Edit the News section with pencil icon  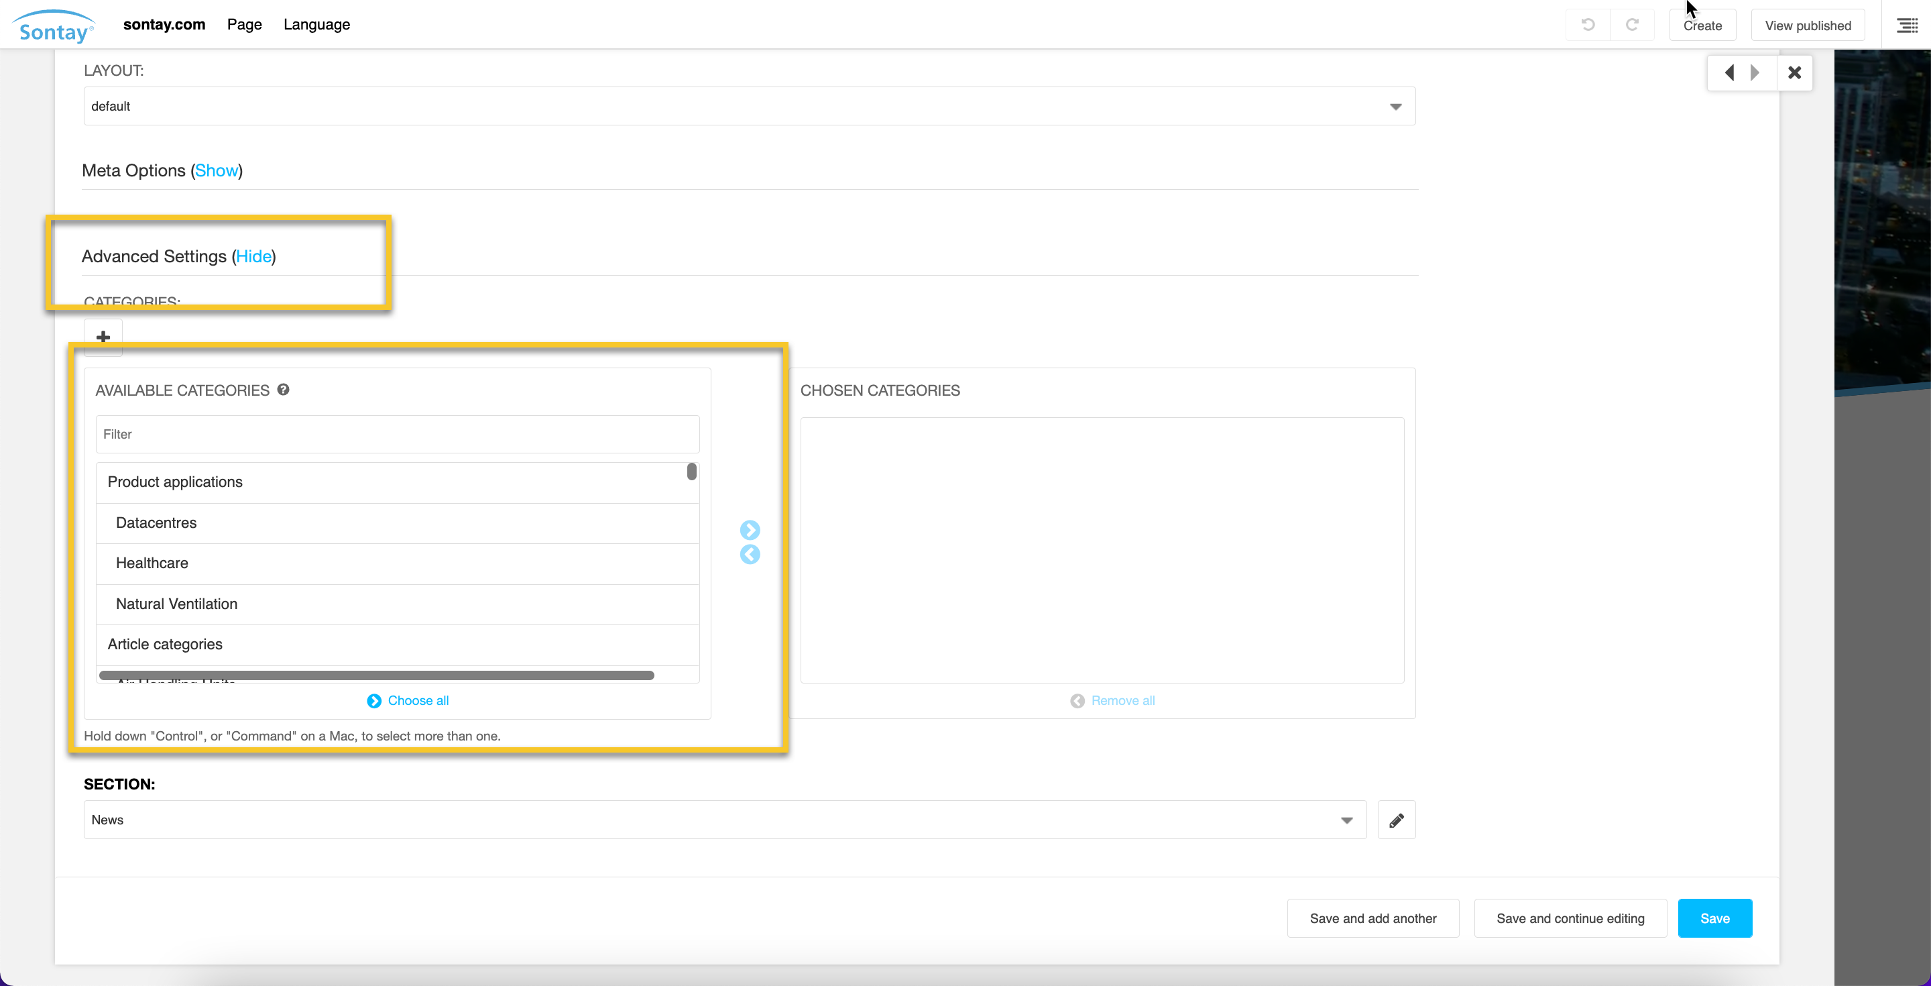tap(1396, 820)
